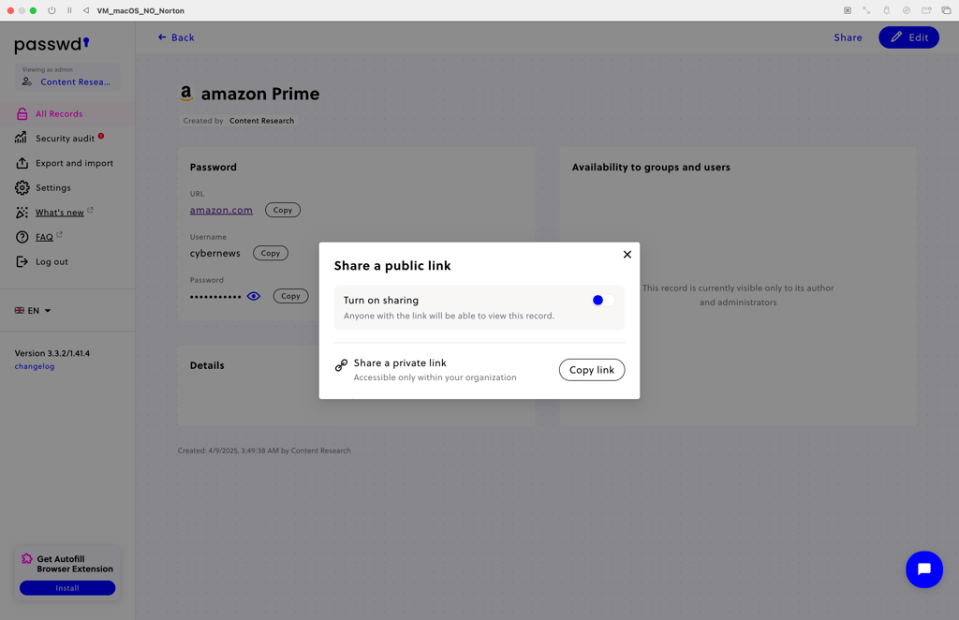Click the passwd logo
The width and height of the screenshot is (959, 620).
(52, 44)
